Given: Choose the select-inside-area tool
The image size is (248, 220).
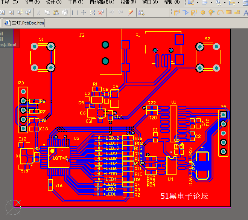Looking at the screenshot, I should [x=75, y=12].
